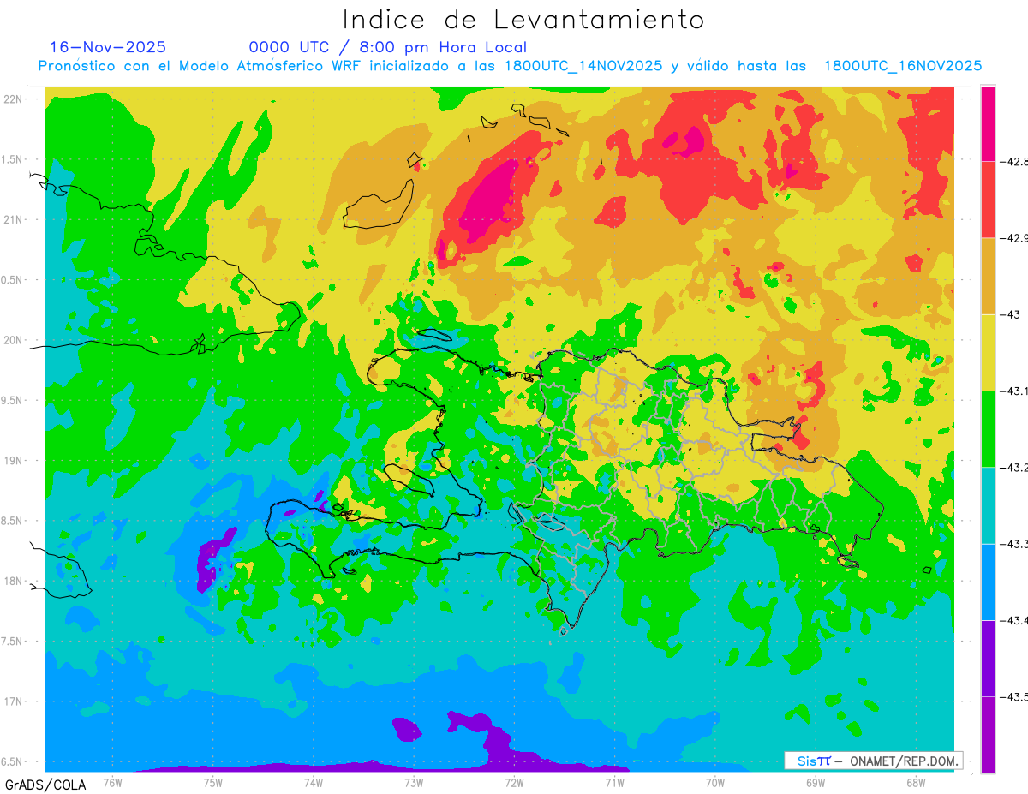Screen dimensions: 1028x794
Task: Choose the blue legend swatch below -43.3
Action: 988,582
